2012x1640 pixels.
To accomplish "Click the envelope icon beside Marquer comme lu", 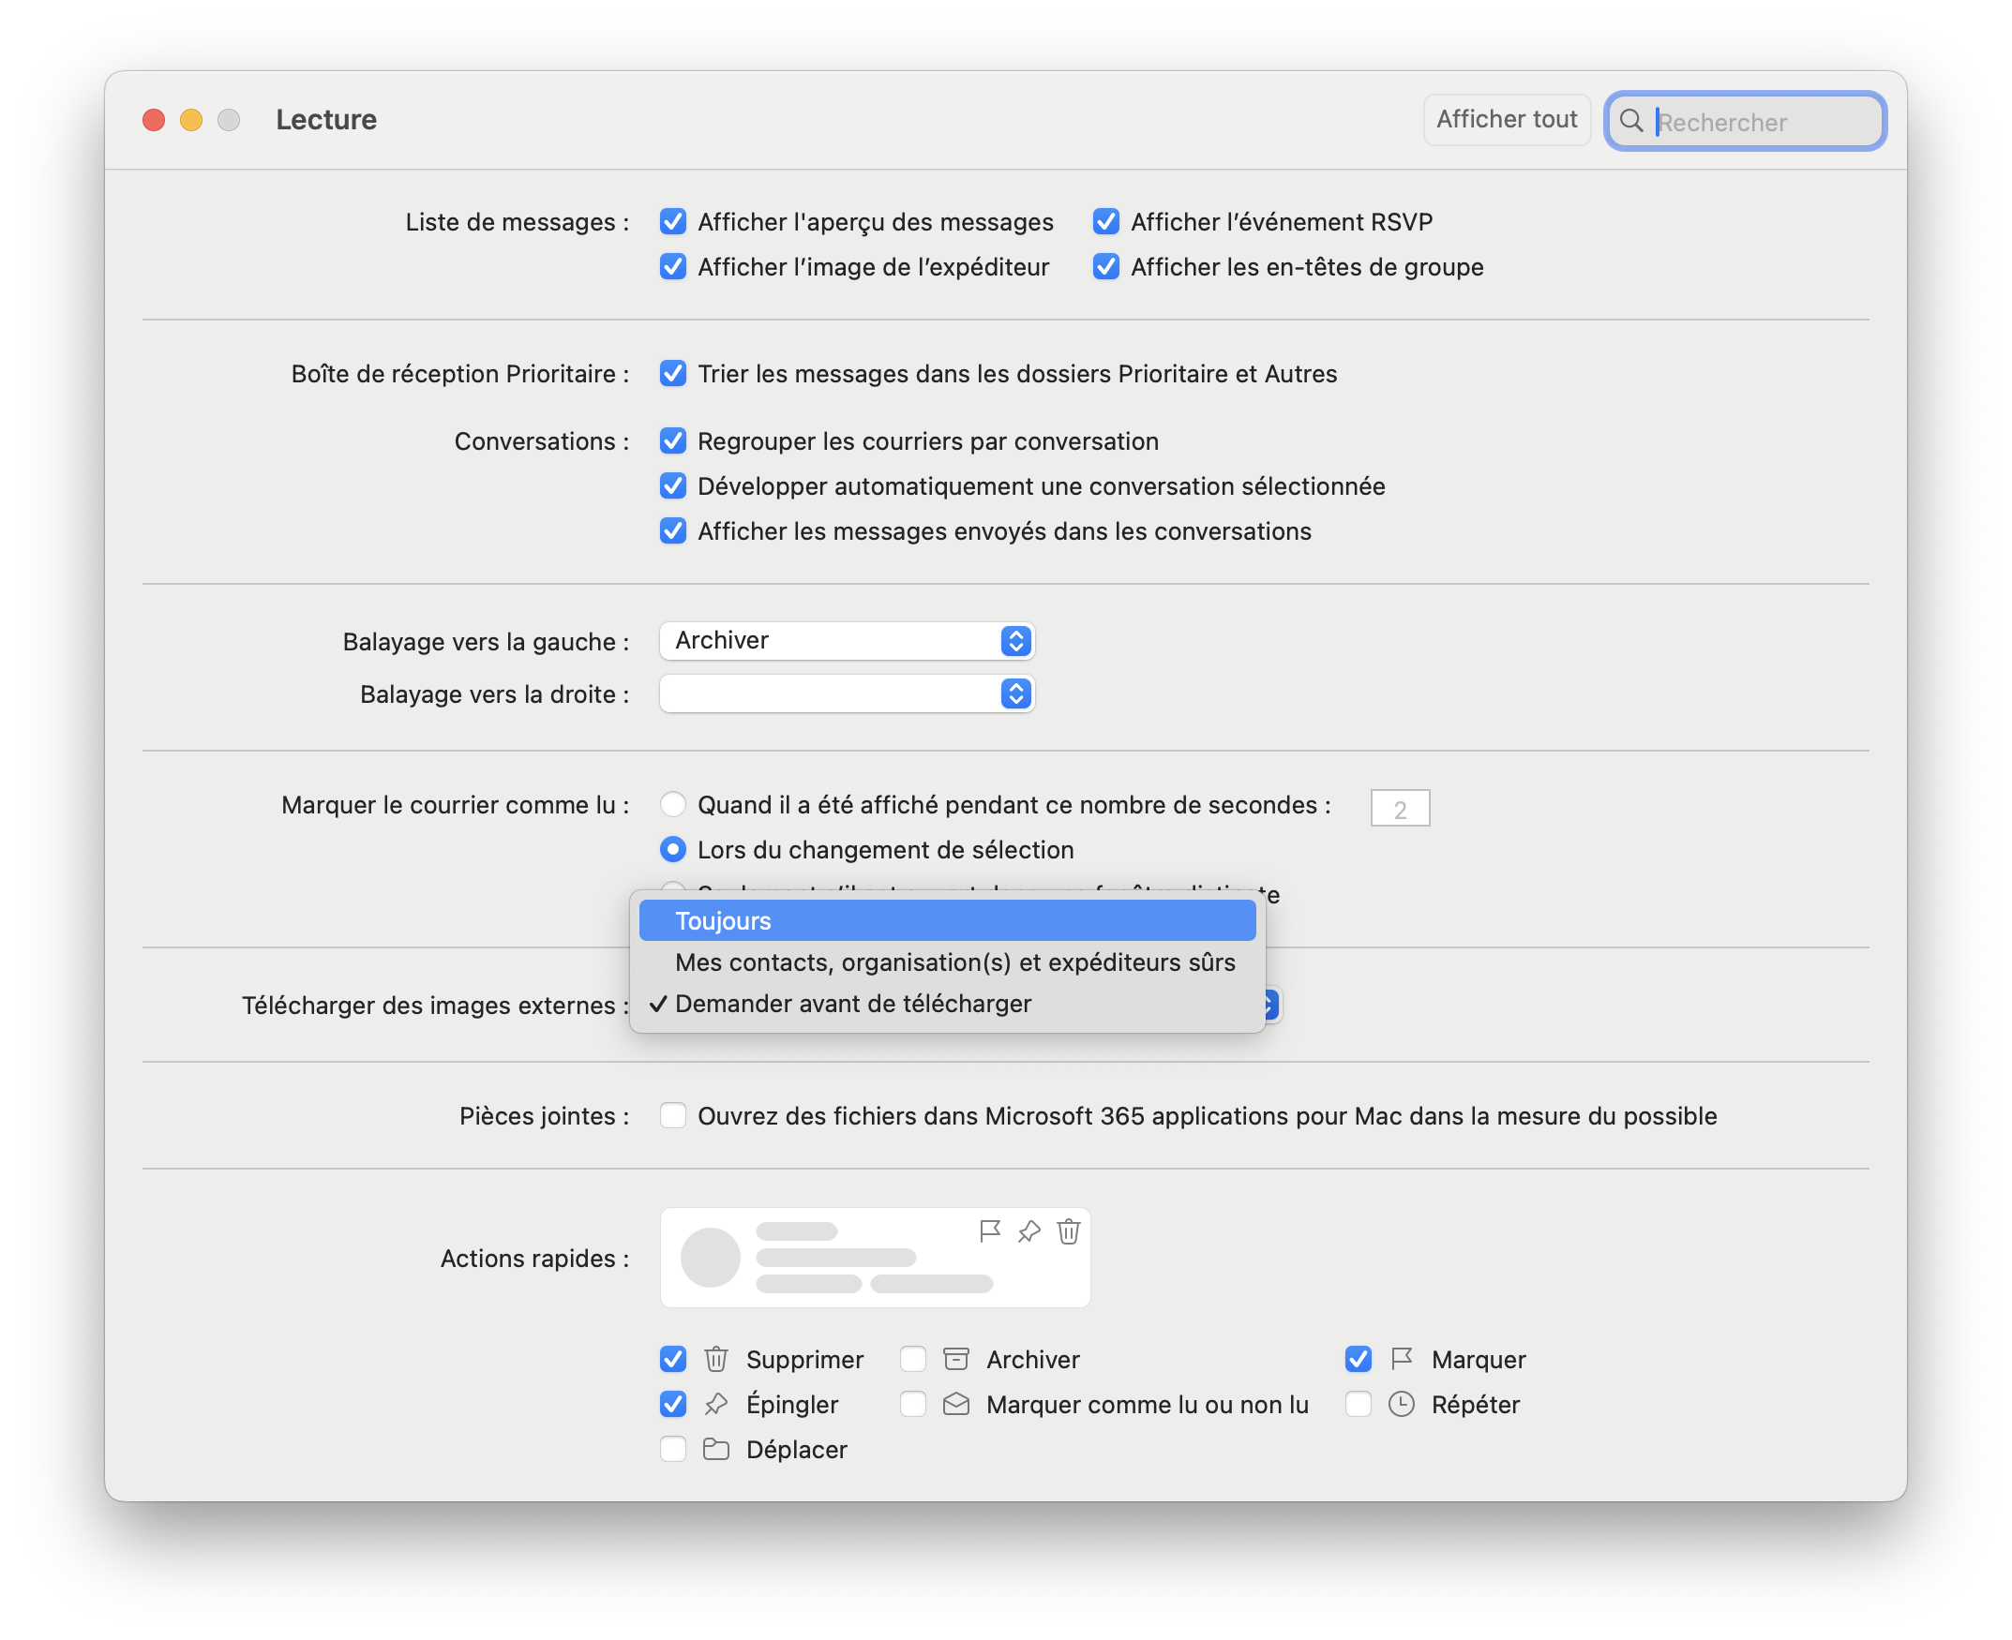I will click(x=955, y=1405).
